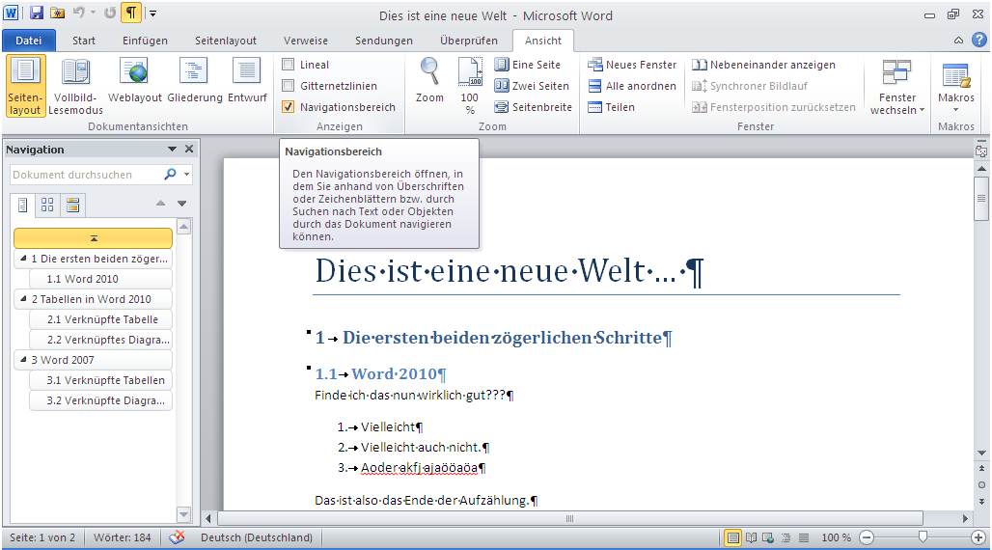The height and width of the screenshot is (550, 992).
Task: Set zoom to 100 %
Action: 469,86
